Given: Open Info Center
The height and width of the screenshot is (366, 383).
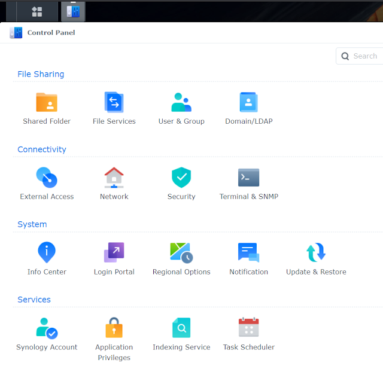Looking at the screenshot, I should 47,259.
